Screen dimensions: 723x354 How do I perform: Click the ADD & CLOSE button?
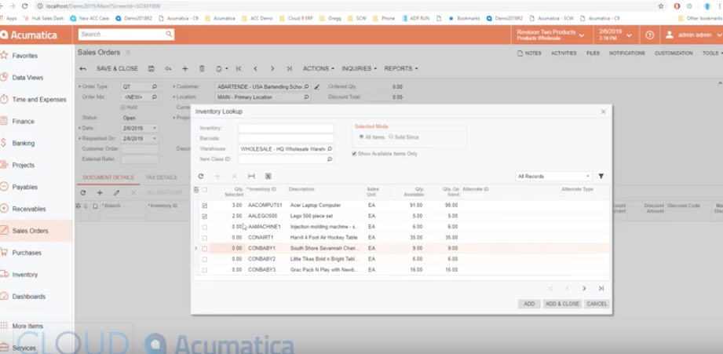click(562, 305)
